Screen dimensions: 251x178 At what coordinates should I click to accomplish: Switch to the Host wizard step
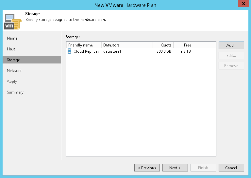[x=11, y=49]
